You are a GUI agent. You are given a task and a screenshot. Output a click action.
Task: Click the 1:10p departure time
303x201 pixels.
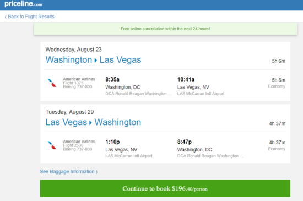click(x=112, y=142)
